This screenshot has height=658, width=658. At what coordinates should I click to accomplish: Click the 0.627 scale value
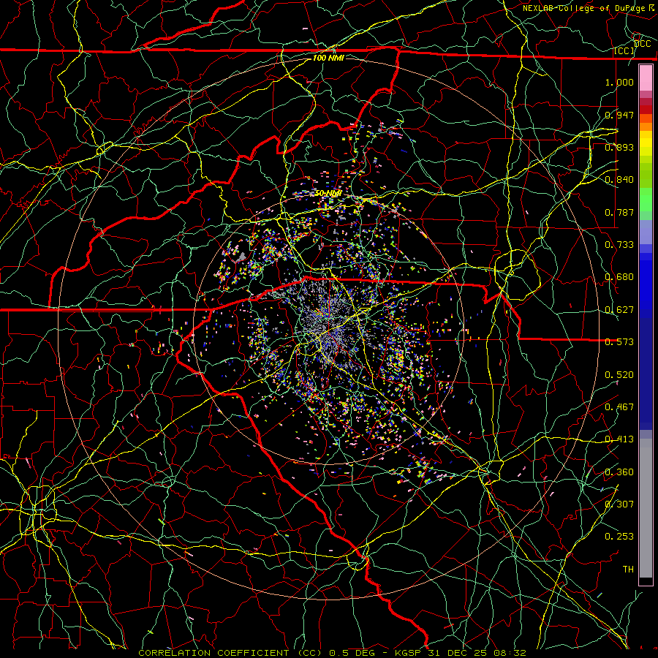pos(619,309)
